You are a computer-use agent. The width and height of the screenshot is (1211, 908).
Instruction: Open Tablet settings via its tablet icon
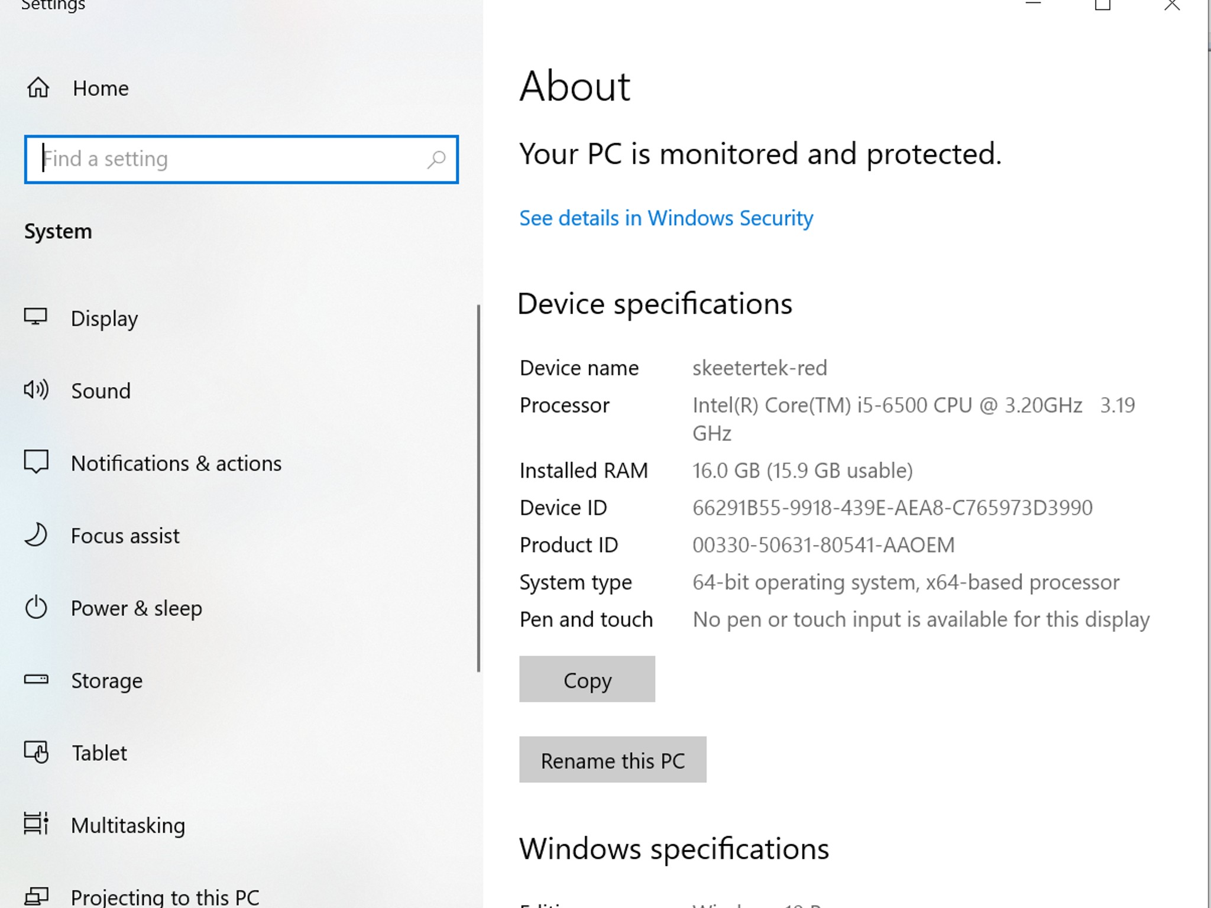point(36,753)
